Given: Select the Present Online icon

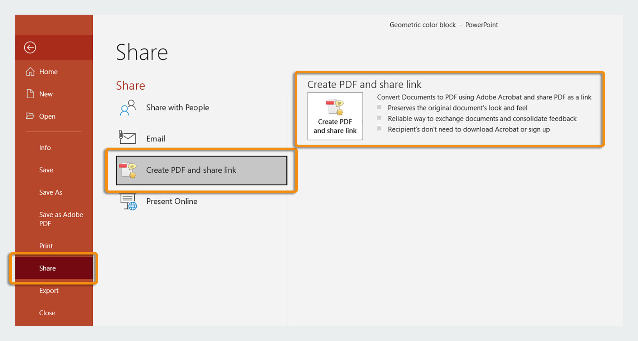Looking at the screenshot, I should 128,201.
